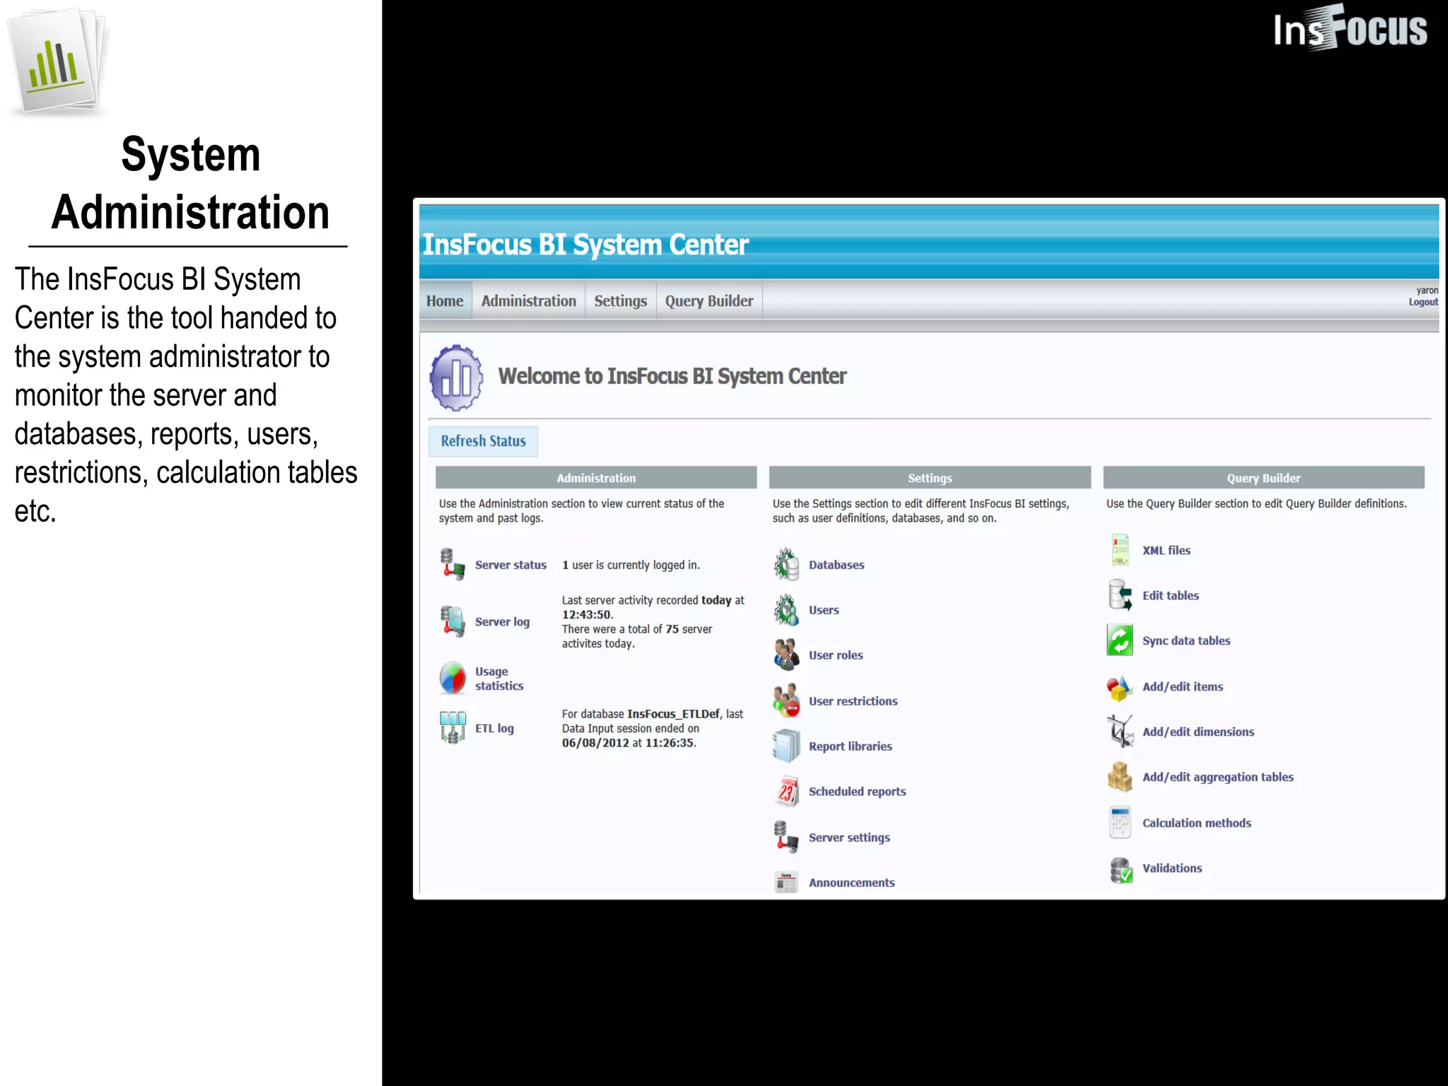Open the Calculation methods link

click(1196, 823)
